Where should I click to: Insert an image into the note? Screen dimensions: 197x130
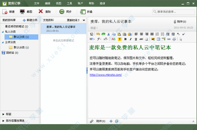pos(153,39)
